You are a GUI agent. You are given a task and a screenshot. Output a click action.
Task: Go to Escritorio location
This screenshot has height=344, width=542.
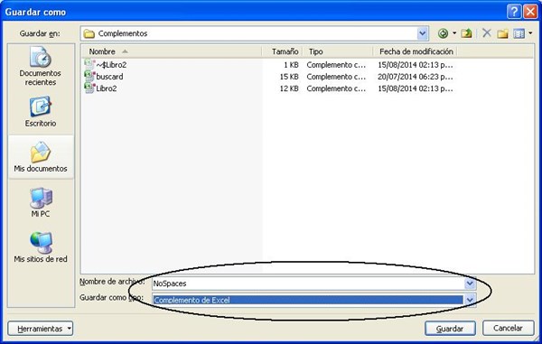pos(41,112)
